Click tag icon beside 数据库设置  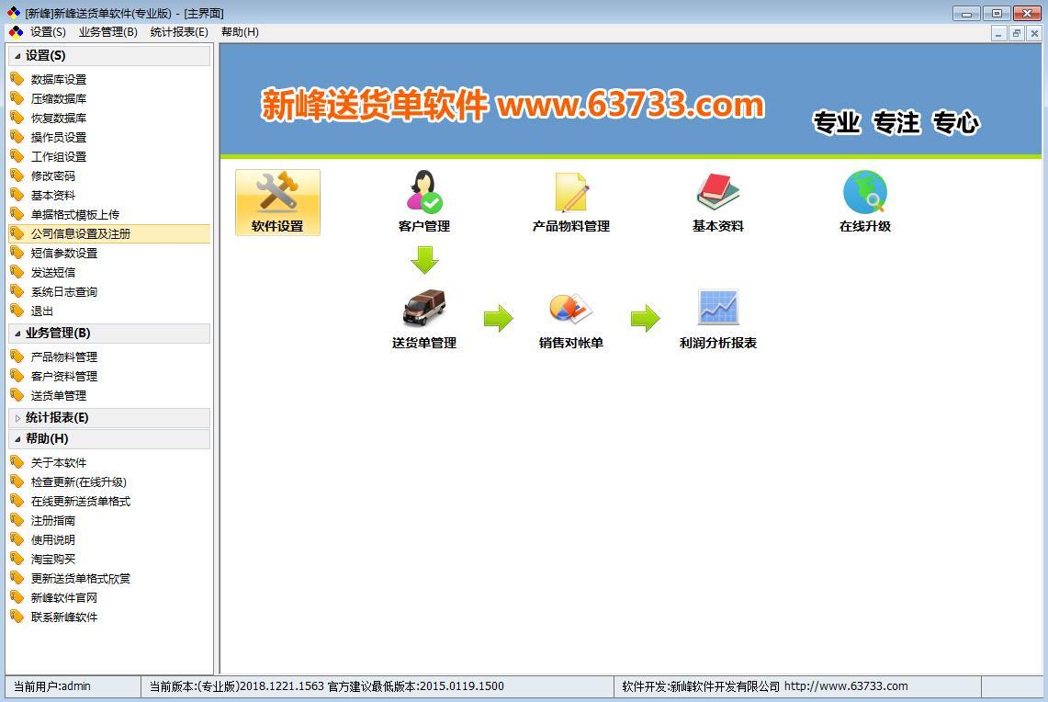17,79
